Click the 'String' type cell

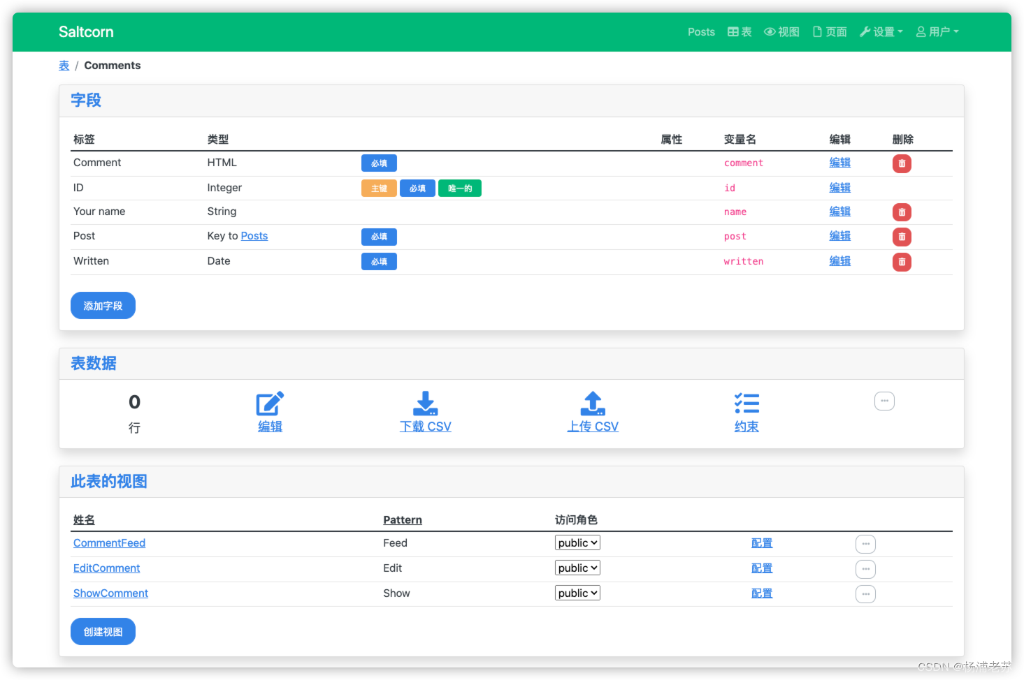coord(222,212)
